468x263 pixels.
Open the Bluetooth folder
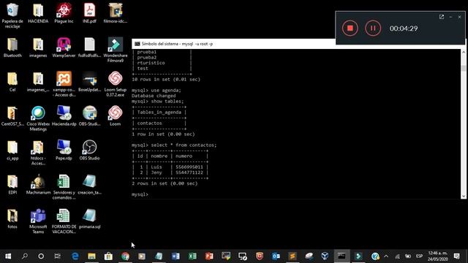click(x=12, y=47)
